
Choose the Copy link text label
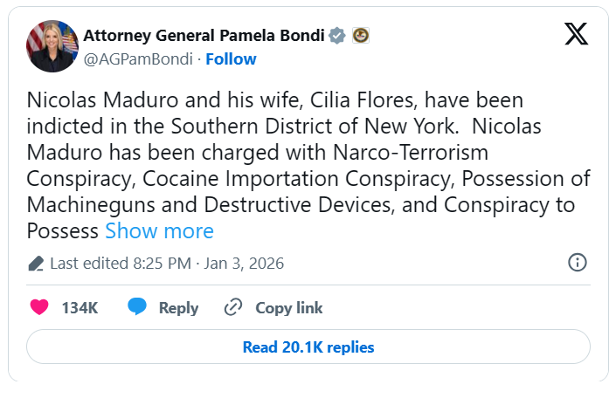pos(288,308)
